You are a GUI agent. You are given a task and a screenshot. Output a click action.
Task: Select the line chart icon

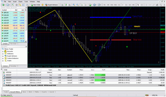[70, 5]
